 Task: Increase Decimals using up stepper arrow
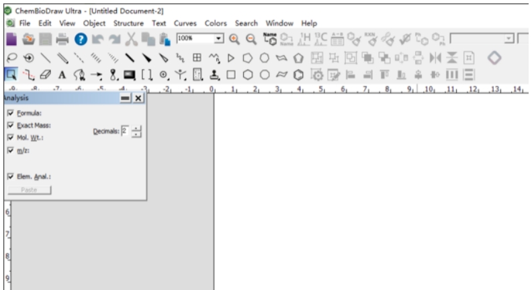click(136, 128)
